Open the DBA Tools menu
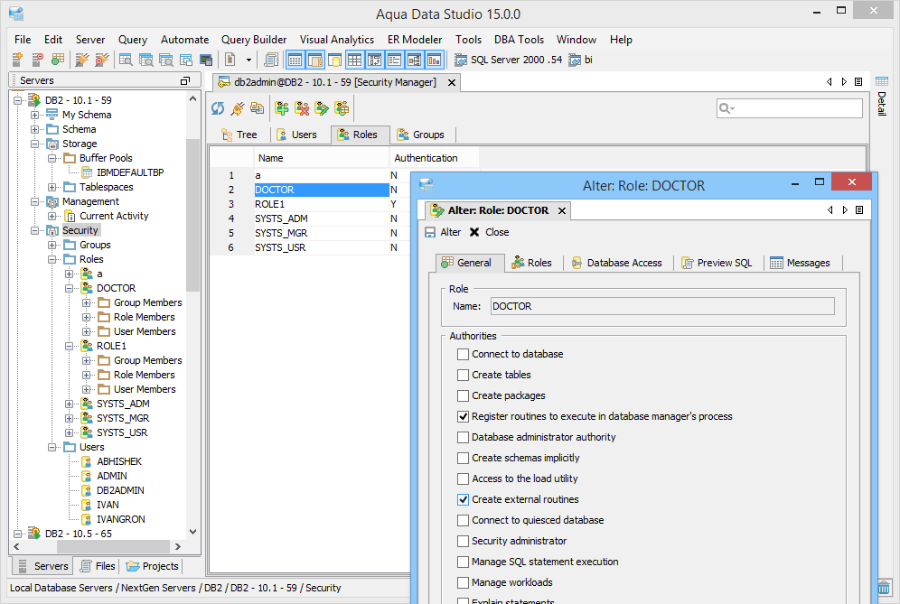Image resolution: width=900 pixels, height=604 pixels. coord(519,40)
